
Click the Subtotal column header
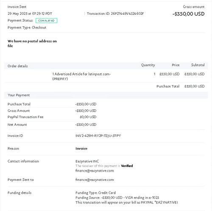click(x=198, y=65)
